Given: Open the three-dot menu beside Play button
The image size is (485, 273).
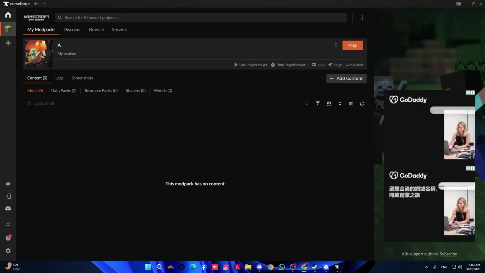Looking at the screenshot, I should [x=336, y=45].
